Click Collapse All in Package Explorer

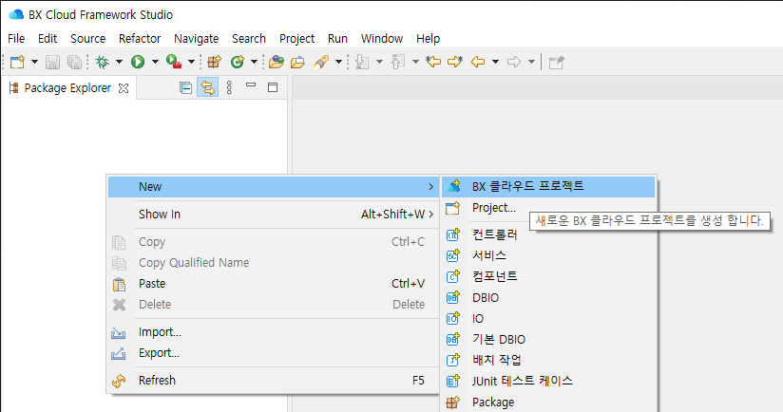point(186,88)
